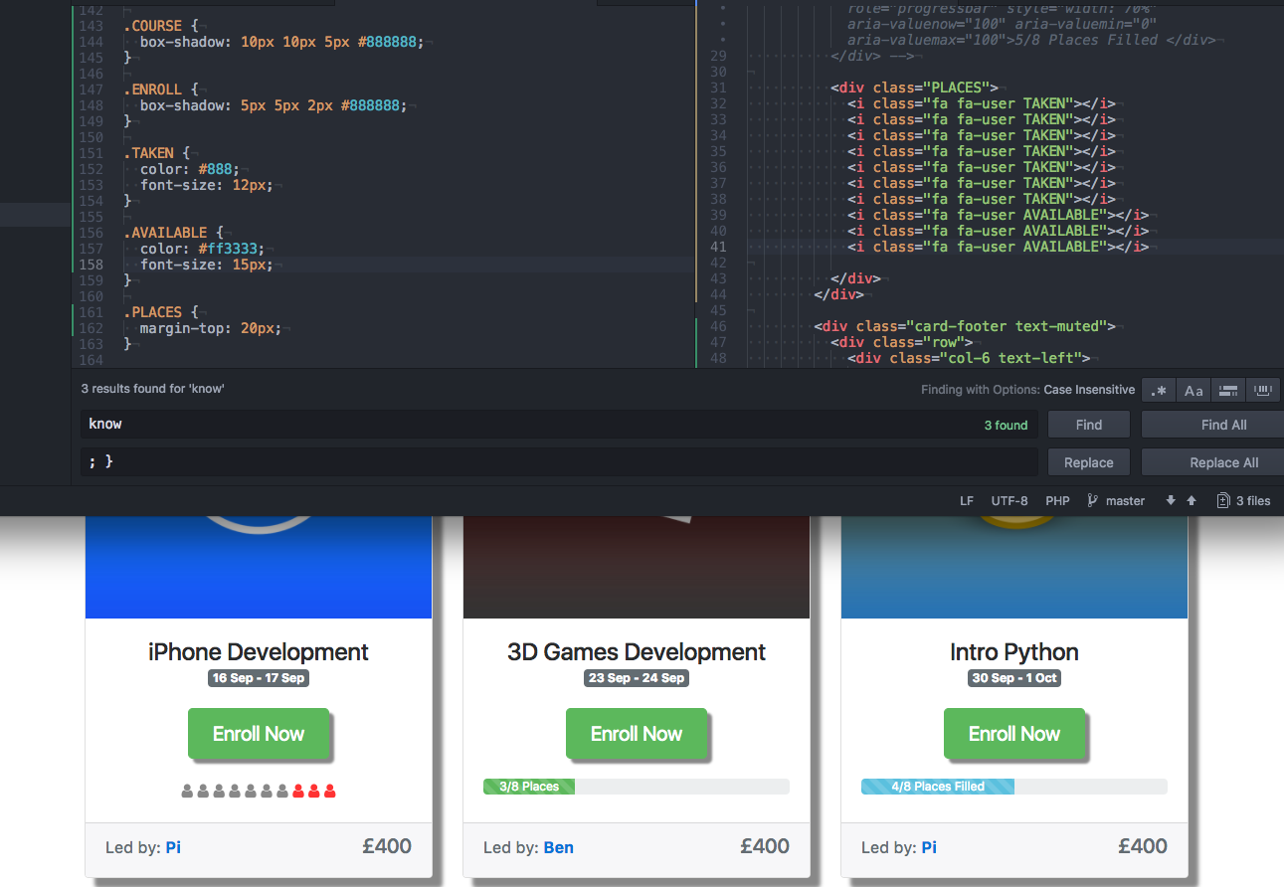1284x887 pixels.
Task: Click the 3D Games Development card header image
Action: pyautogui.click(x=637, y=567)
